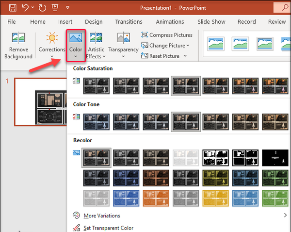The image size is (291, 232).
Task: Open Artistic Effects menu
Action: point(96,46)
